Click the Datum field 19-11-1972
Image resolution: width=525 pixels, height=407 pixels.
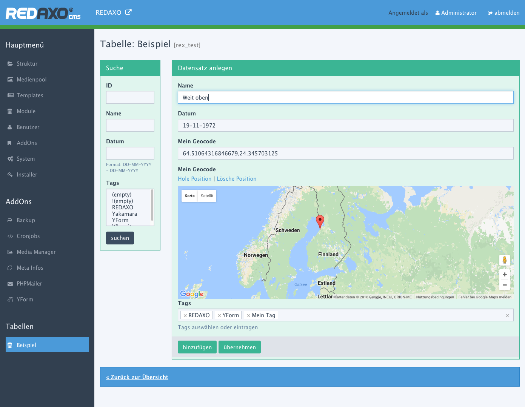pyautogui.click(x=346, y=125)
